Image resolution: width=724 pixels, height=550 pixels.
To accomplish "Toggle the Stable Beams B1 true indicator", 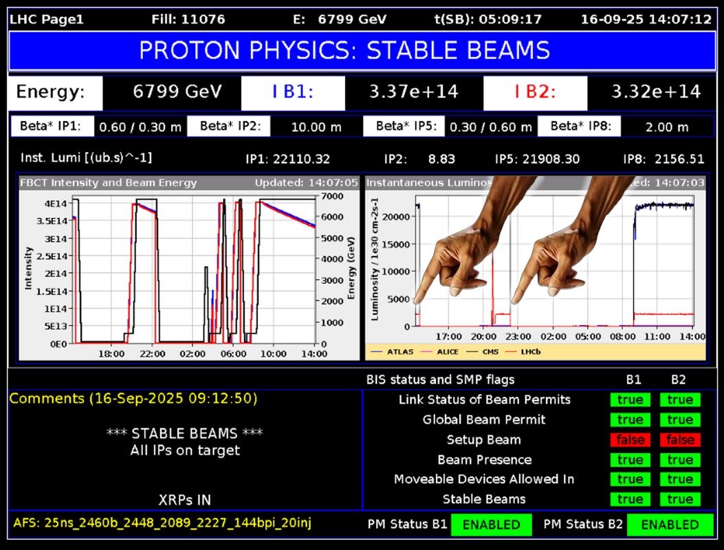I will 630,500.
